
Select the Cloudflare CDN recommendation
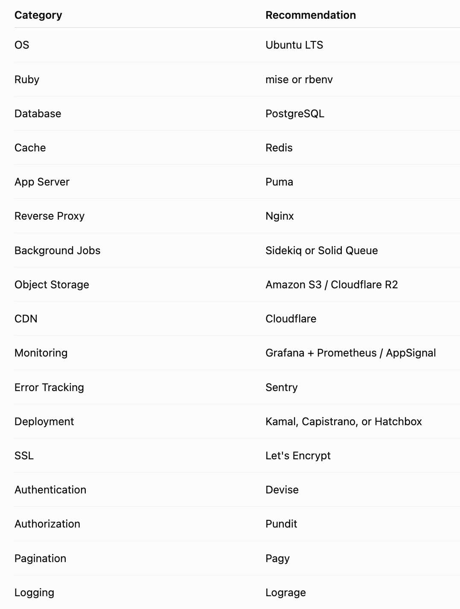(x=291, y=319)
